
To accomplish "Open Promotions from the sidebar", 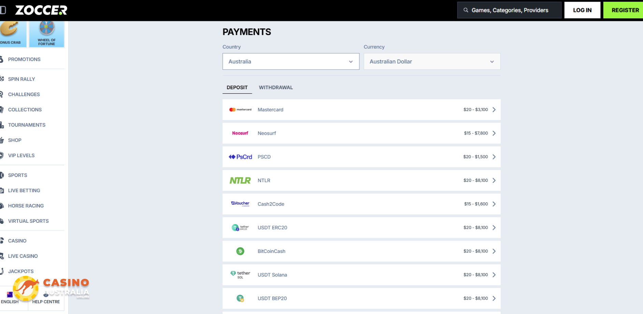I will click(24, 59).
